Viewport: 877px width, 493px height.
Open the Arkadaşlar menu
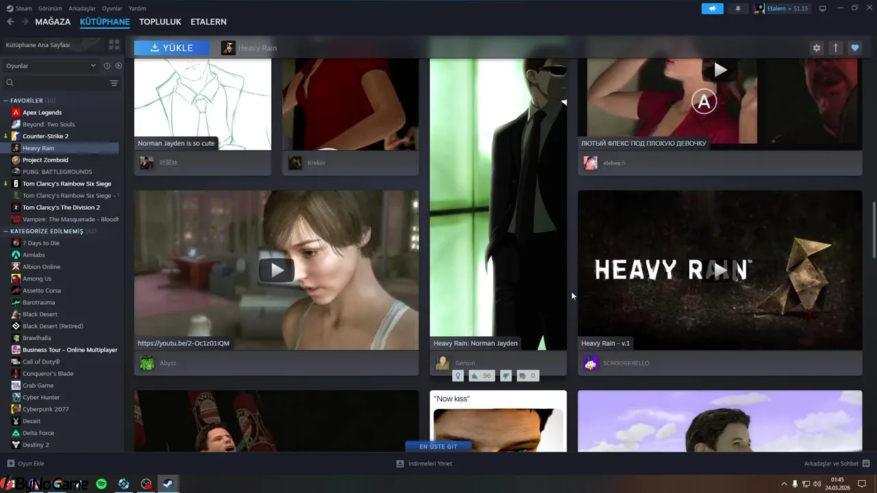(82, 8)
